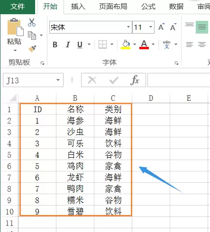Click the 名称 header cell
This screenshot has width=210, height=232.
coord(75,109)
